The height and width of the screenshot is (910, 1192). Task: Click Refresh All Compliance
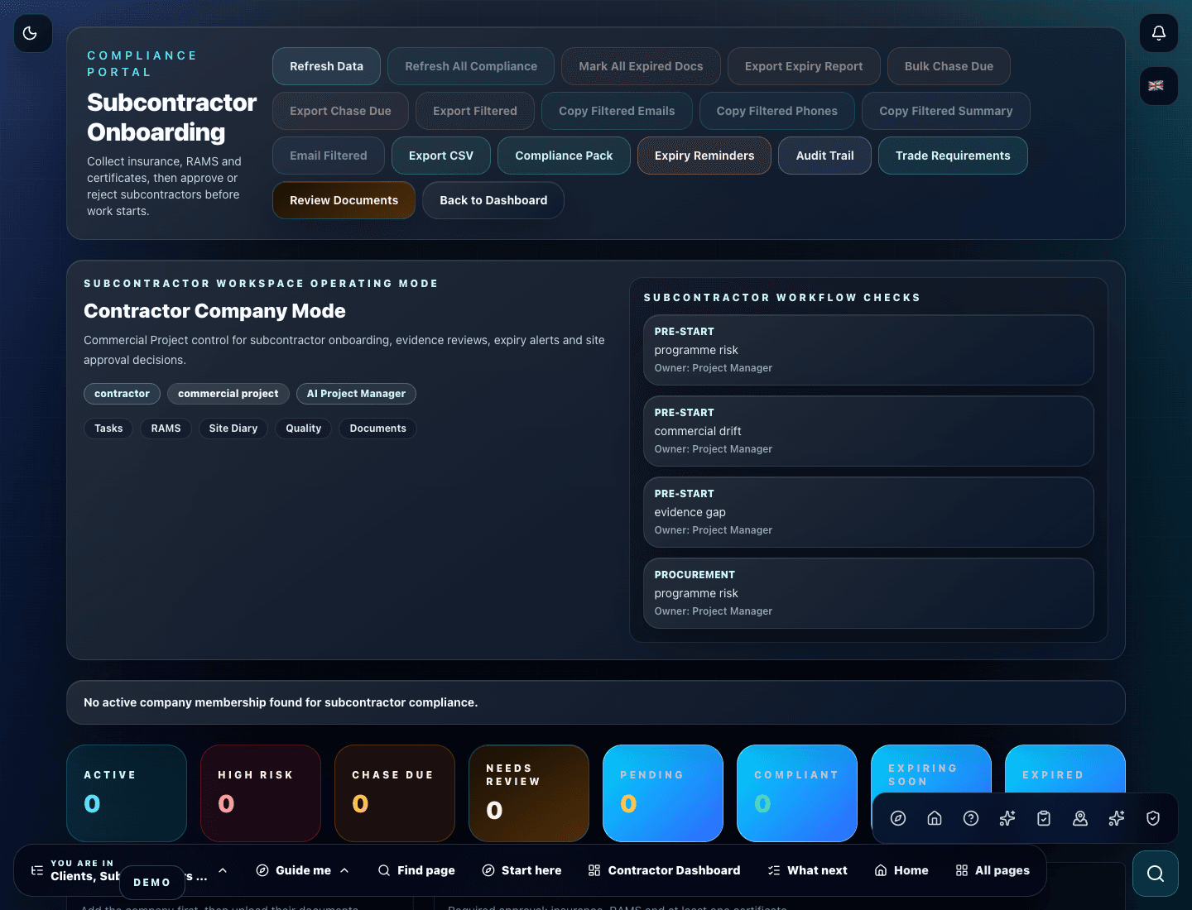471,66
